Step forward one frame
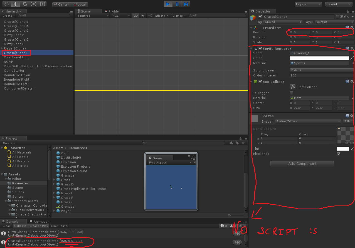 tap(186, 4)
